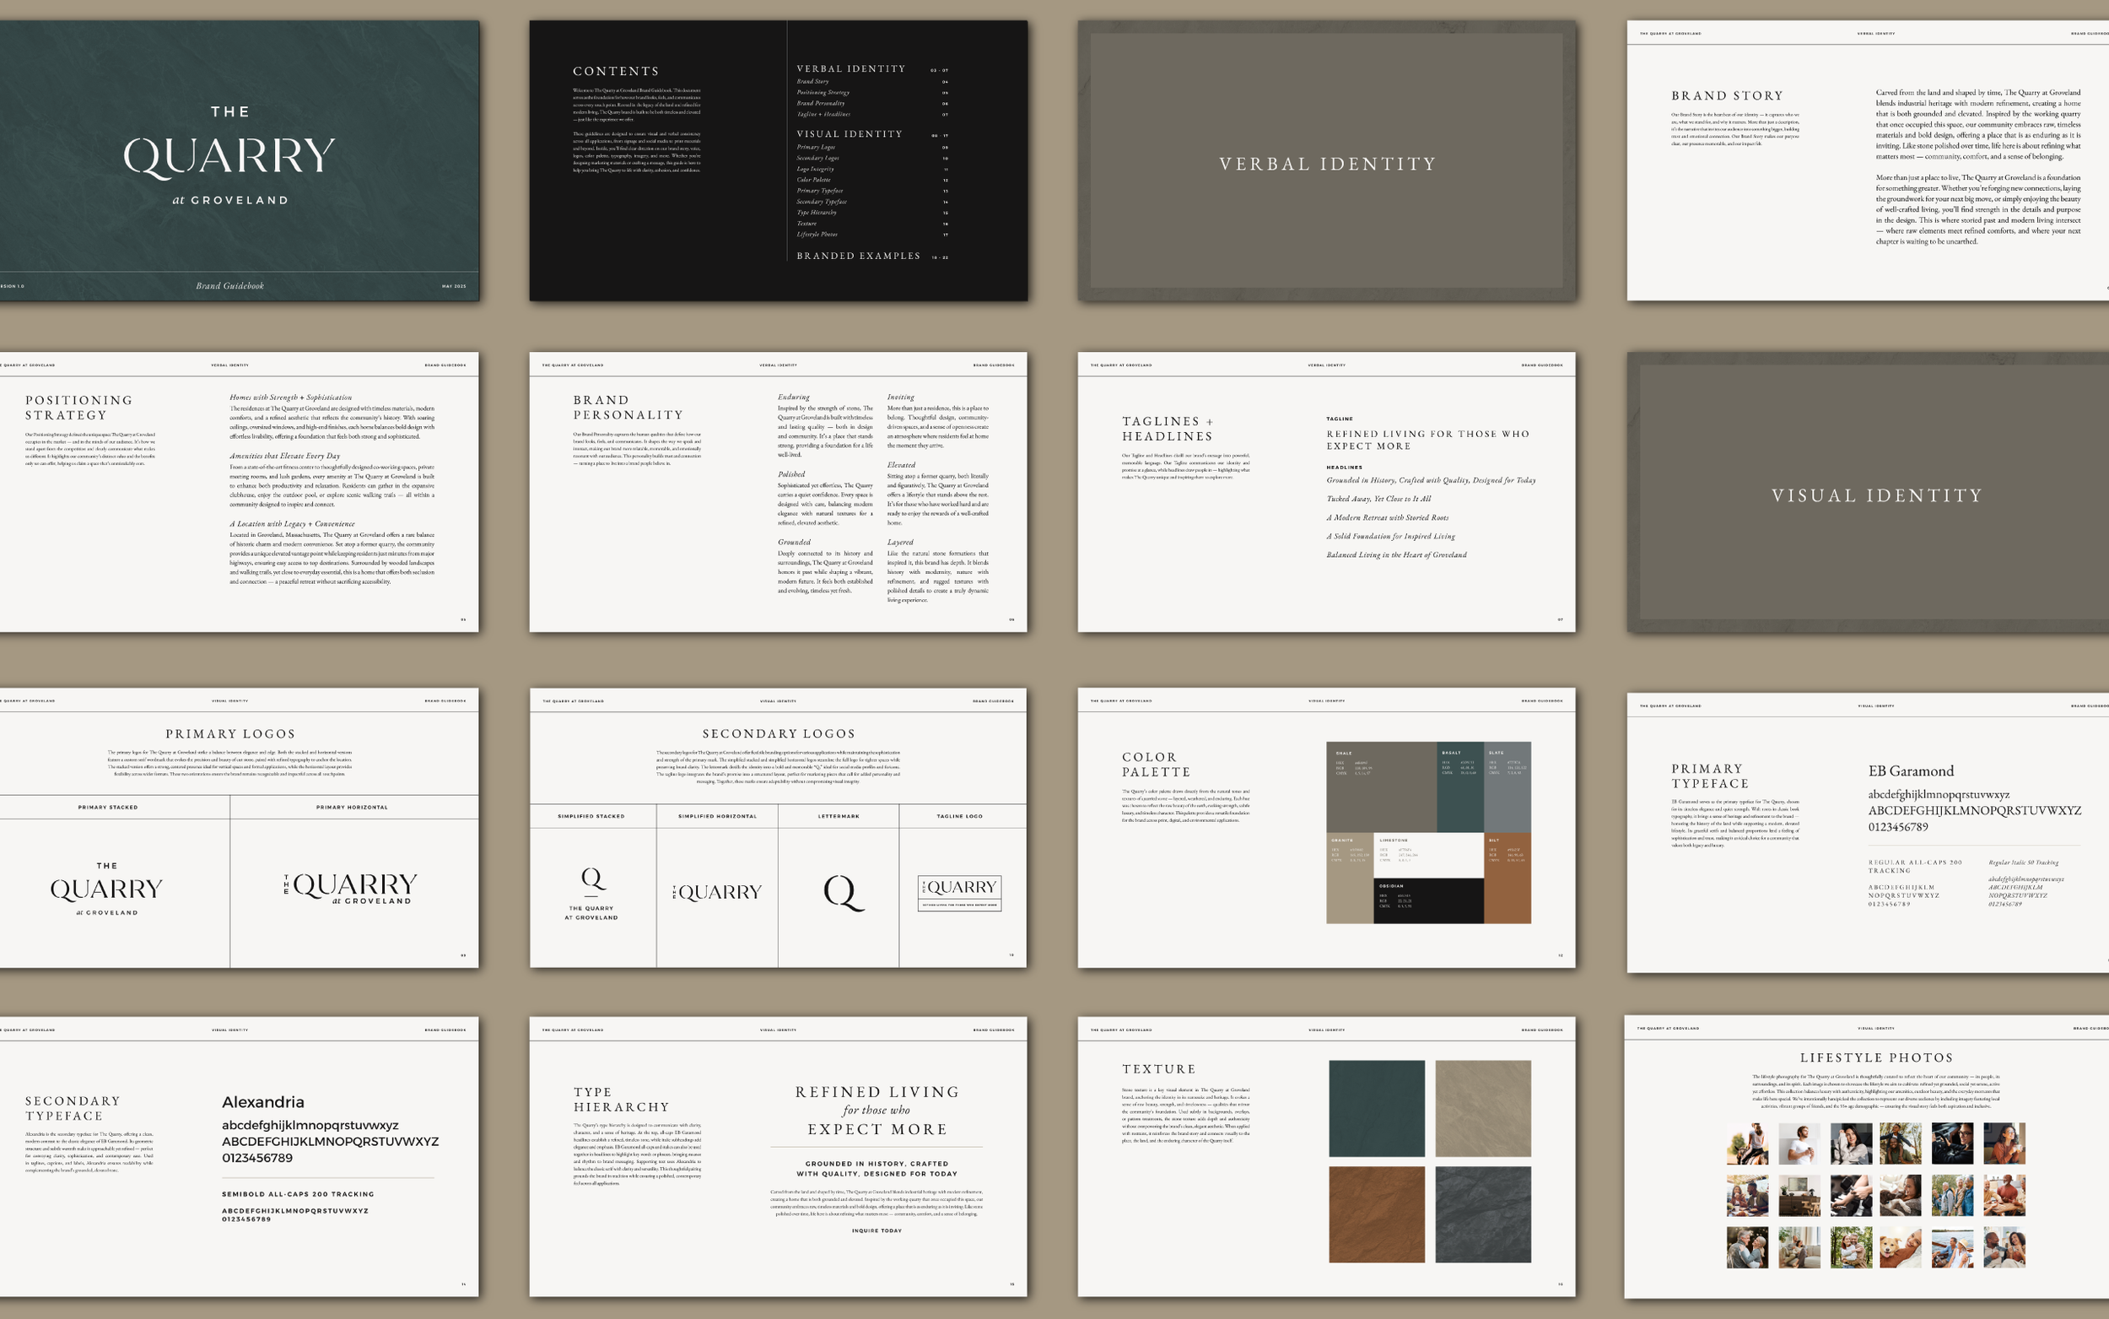2109x1319 pixels.
Task: Select the Simplified Stacked logo
Action: coord(591,894)
